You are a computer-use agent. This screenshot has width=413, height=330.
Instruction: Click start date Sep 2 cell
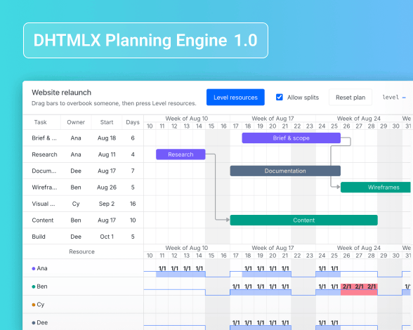click(107, 204)
